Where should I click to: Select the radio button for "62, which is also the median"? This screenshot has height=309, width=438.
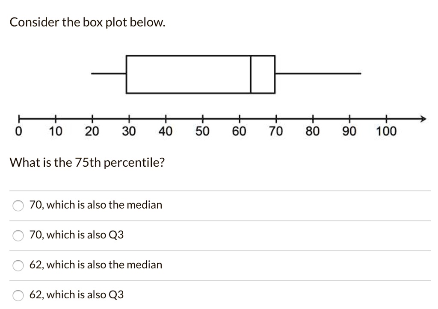coord(18,265)
